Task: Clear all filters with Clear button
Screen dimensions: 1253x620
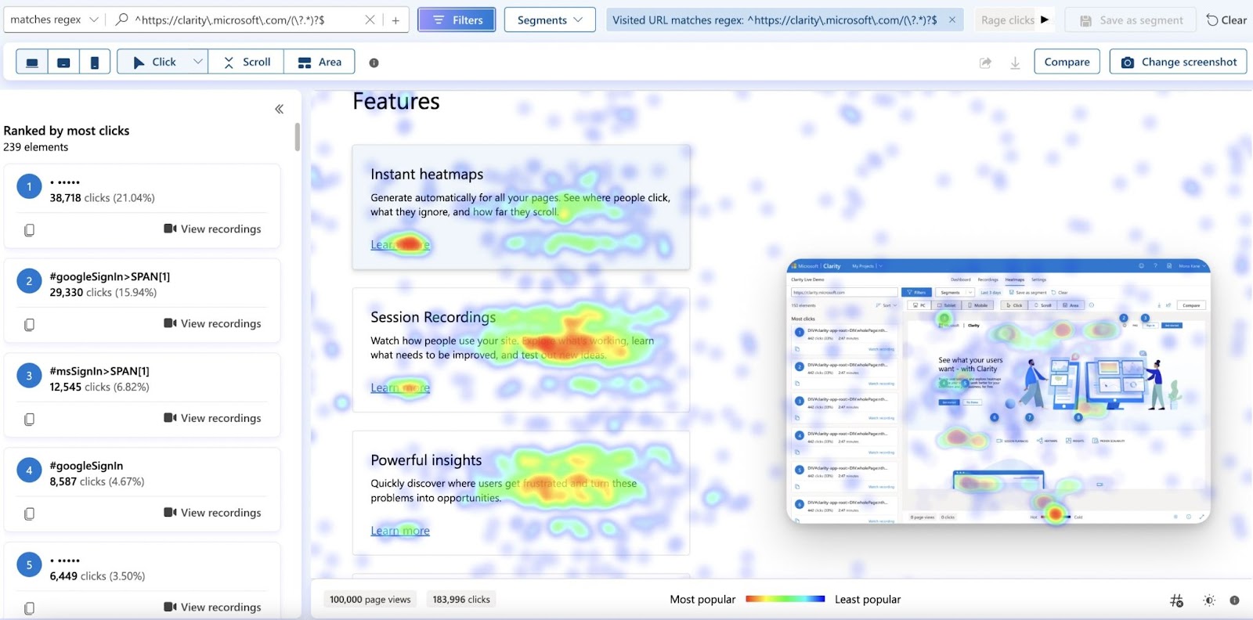Action: click(1226, 20)
